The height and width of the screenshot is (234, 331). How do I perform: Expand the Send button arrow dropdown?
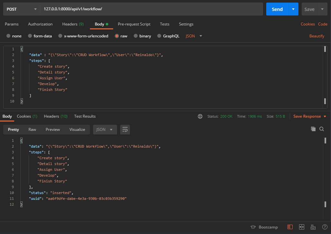click(x=293, y=9)
